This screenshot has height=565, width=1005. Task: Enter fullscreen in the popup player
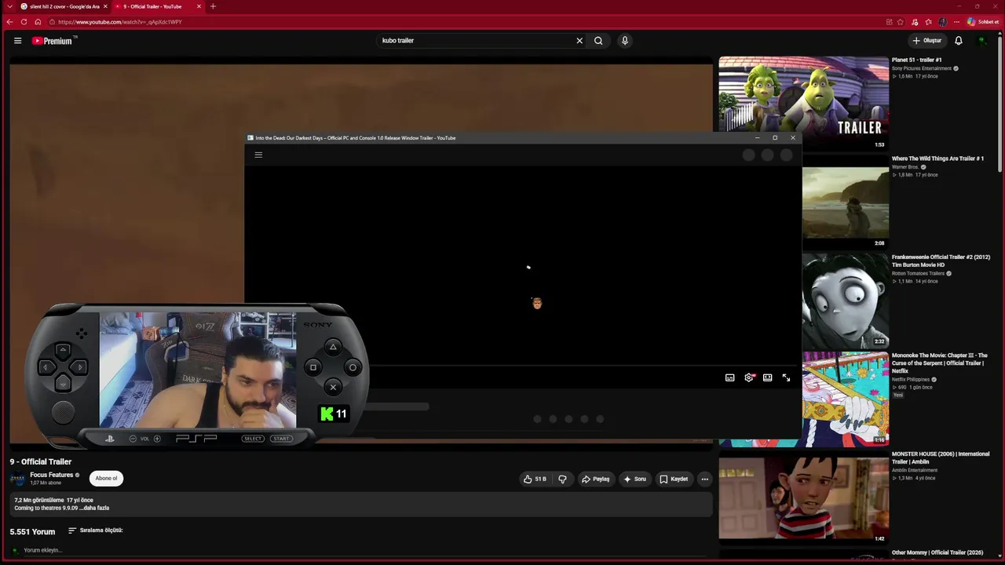786,377
